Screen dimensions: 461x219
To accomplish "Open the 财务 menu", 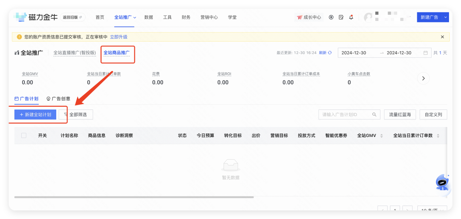I will [x=186, y=17].
